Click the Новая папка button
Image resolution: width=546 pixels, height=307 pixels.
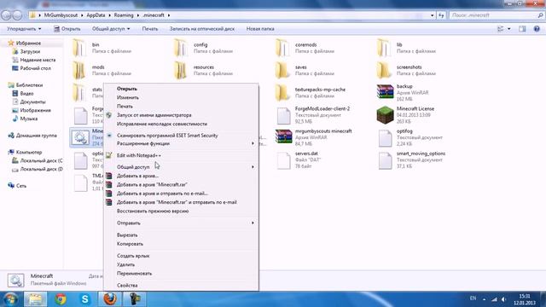(x=260, y=29)
